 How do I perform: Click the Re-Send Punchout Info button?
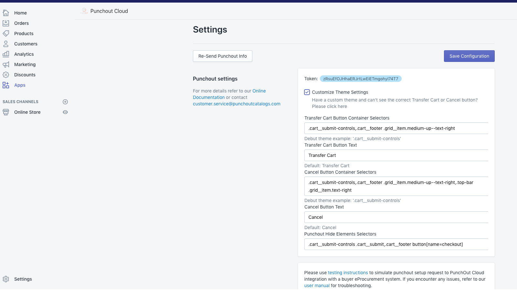point(223,56)
